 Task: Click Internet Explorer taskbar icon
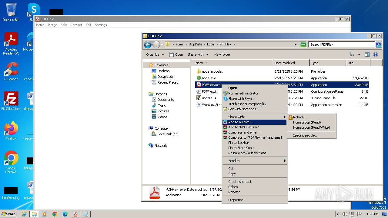coord(24,214)
